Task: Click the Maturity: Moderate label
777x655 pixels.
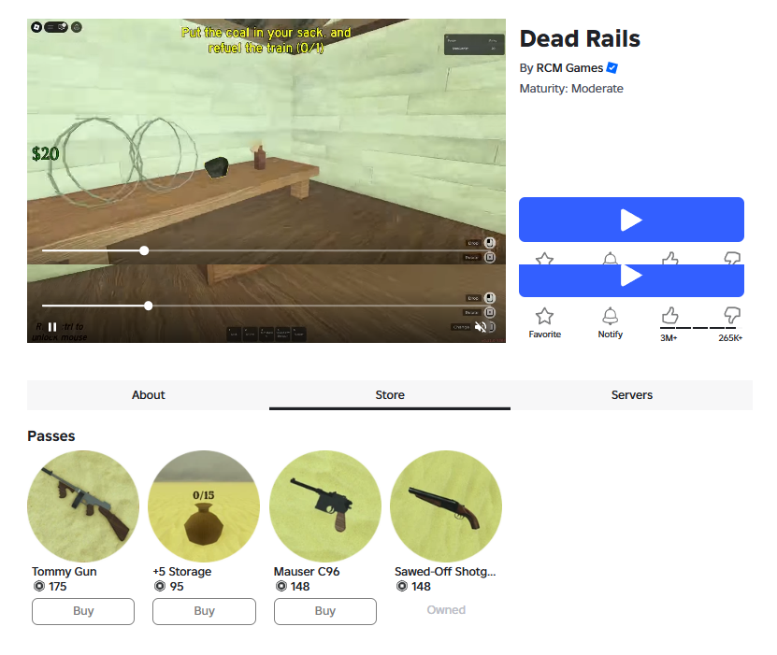Action: click(571, 89)
